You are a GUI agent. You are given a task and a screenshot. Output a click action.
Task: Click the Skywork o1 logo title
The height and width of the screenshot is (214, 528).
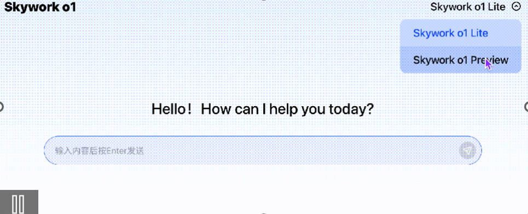tap(40, 7)
